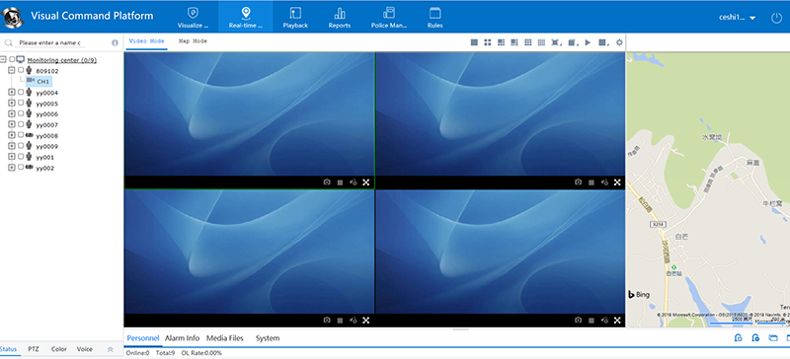Click the power logout icon

click(x=776, y=18)
